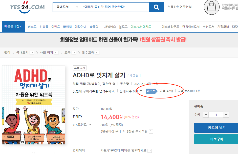Click the 회원정보 업데이트 promotional banner
Image resolution: width=238 pixels, height=154 pixels.
pos(123,40)
